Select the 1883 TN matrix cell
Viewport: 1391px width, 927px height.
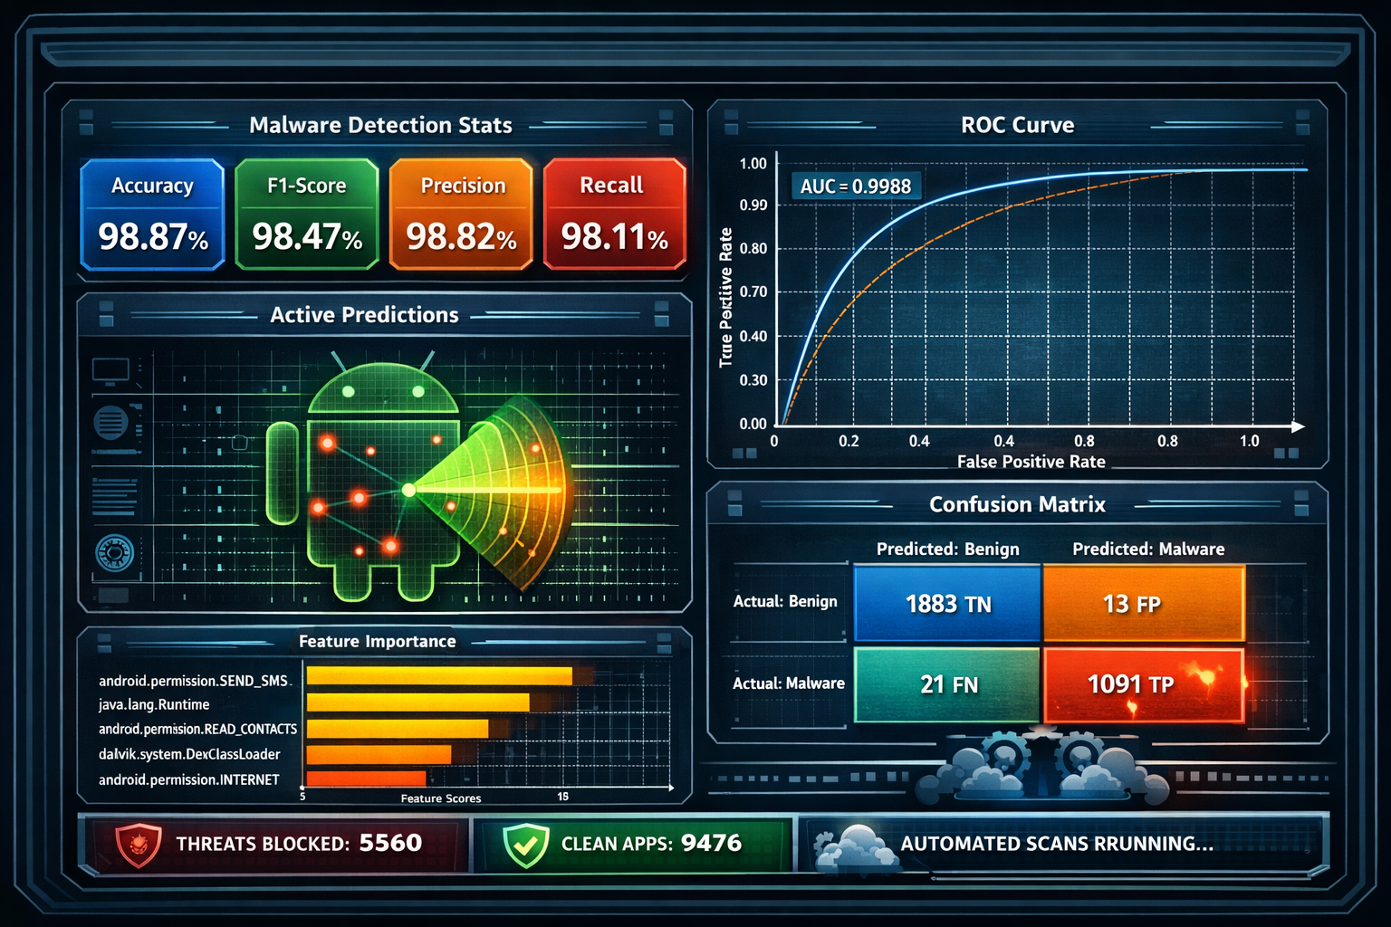(x=947, y=604)
